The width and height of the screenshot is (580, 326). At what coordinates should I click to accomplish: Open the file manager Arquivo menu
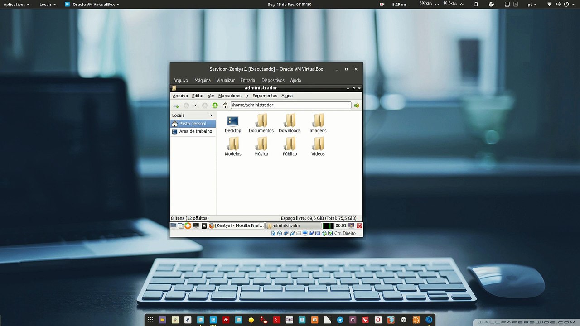pos(180,96)
